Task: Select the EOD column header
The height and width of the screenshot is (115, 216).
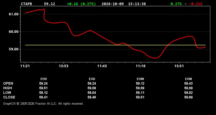Action: (x=92, y=79)
